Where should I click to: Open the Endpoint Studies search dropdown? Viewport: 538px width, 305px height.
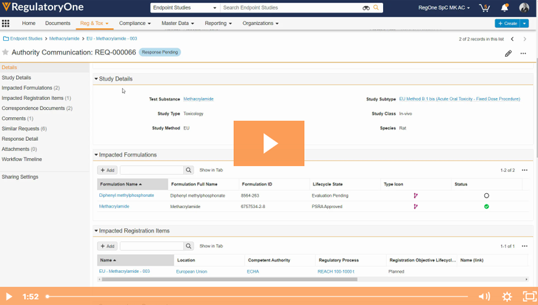pyautogui.click(x=185, y=8)
